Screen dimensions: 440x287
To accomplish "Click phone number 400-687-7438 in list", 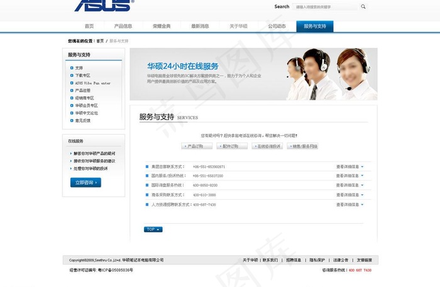I will pos(204,205).
